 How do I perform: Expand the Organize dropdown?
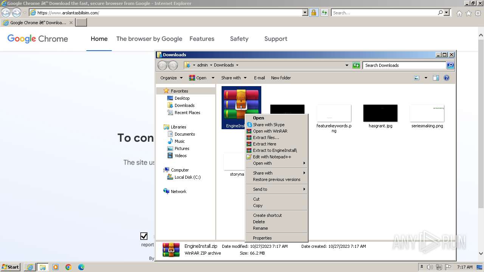click(x=181, y=78)
